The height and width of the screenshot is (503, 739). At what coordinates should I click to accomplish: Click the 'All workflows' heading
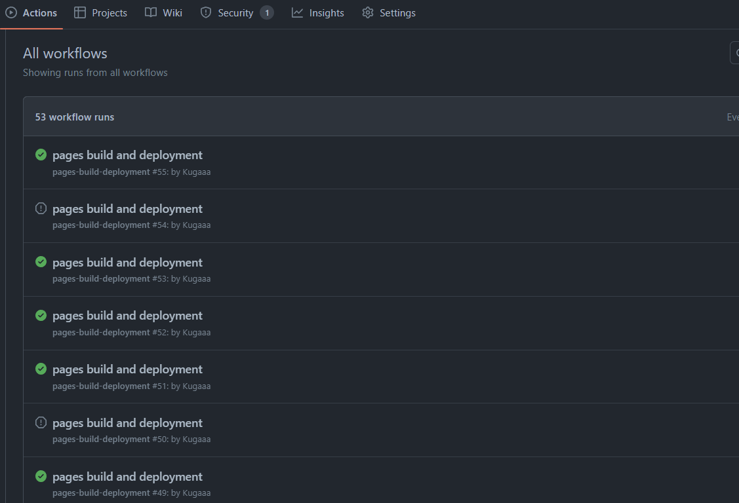coord(65,53)
